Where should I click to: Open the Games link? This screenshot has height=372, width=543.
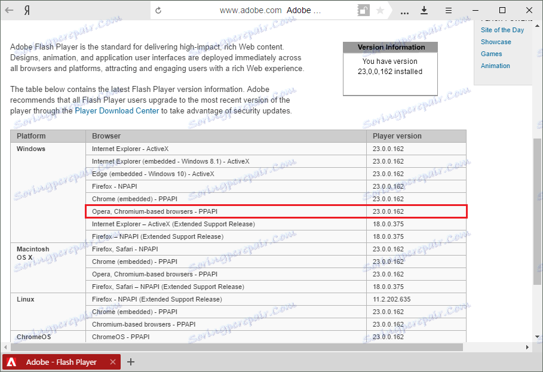pos(491,54)
